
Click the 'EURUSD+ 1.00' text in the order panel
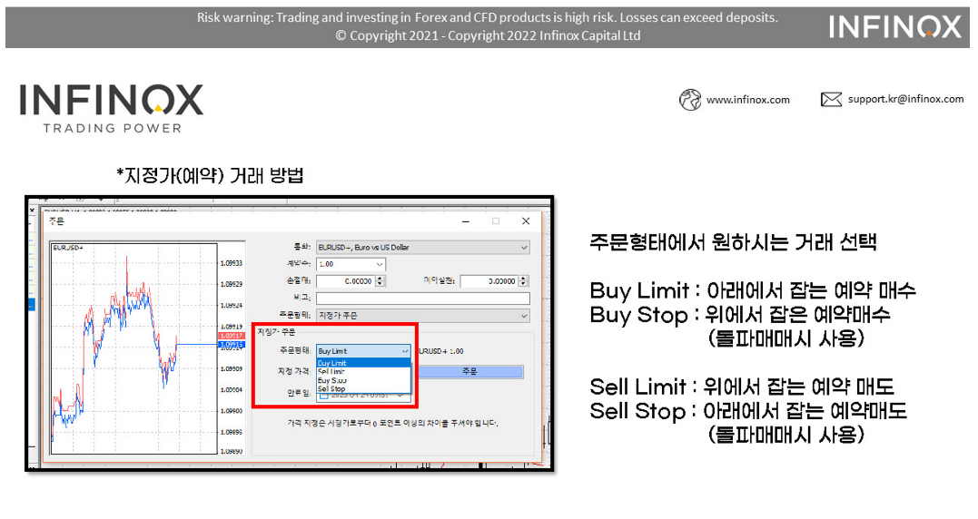pyautogui.click(x=440, y=351)
